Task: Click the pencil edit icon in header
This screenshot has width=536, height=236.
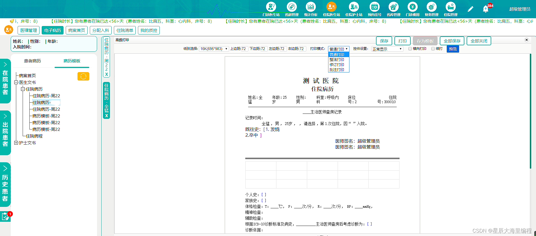Action: [x=470, y=9]
